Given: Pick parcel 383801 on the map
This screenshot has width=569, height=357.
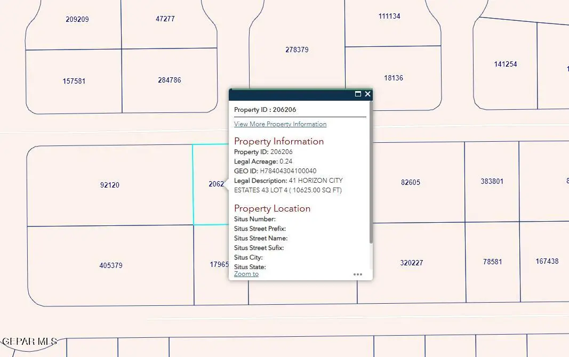Looking at the screenshot, I should point(492,181).
